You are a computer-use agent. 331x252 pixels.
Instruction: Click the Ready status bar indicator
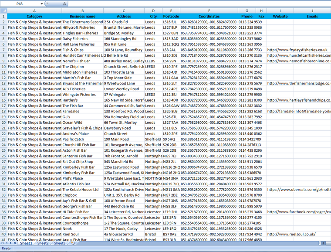(7, 249)
